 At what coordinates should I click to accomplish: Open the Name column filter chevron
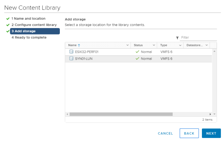(x=127, y=45)
